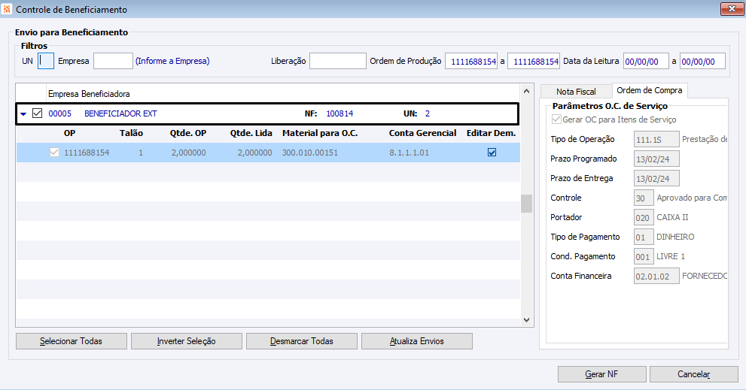Click the Controle field with 30
The image size is (746, 390).
[644, 198]
